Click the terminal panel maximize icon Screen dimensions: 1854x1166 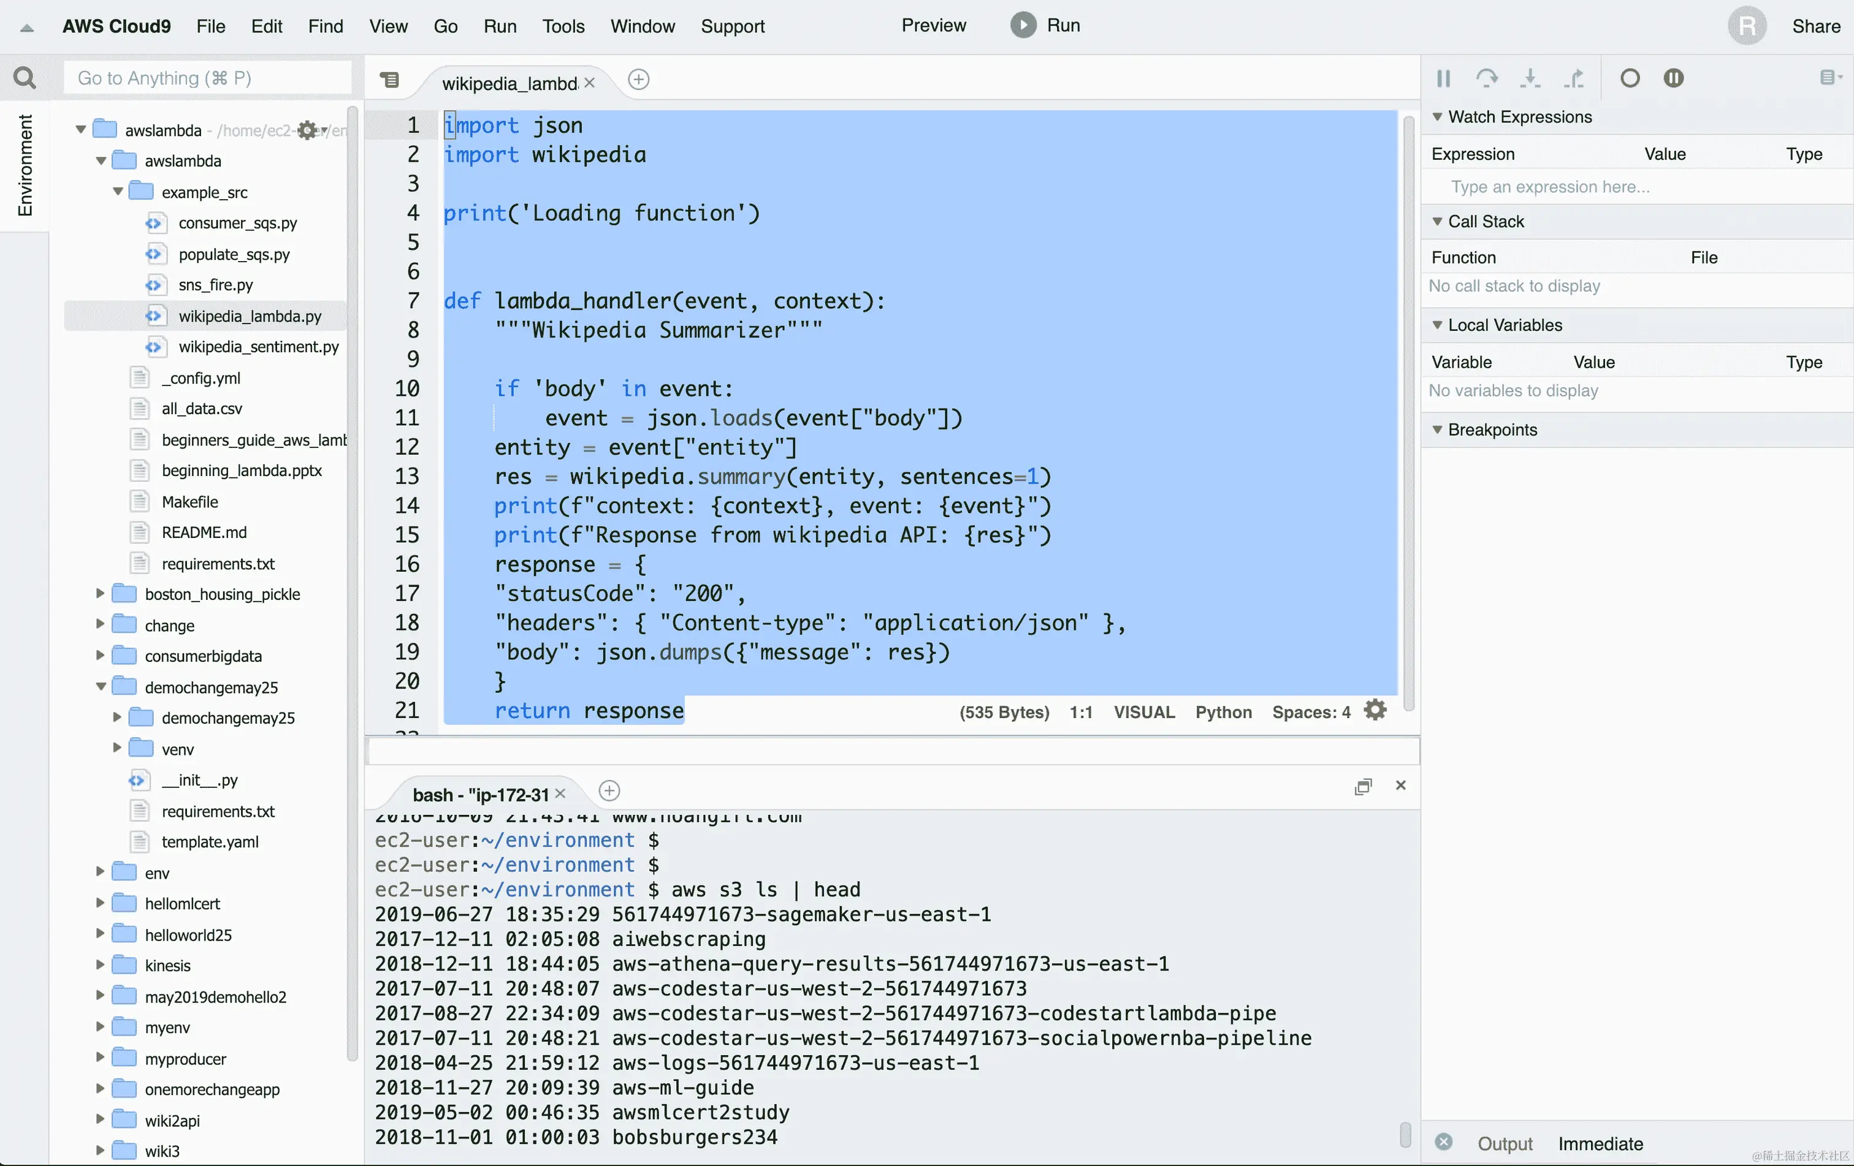pyautogui.click(x=1363, y=786)
